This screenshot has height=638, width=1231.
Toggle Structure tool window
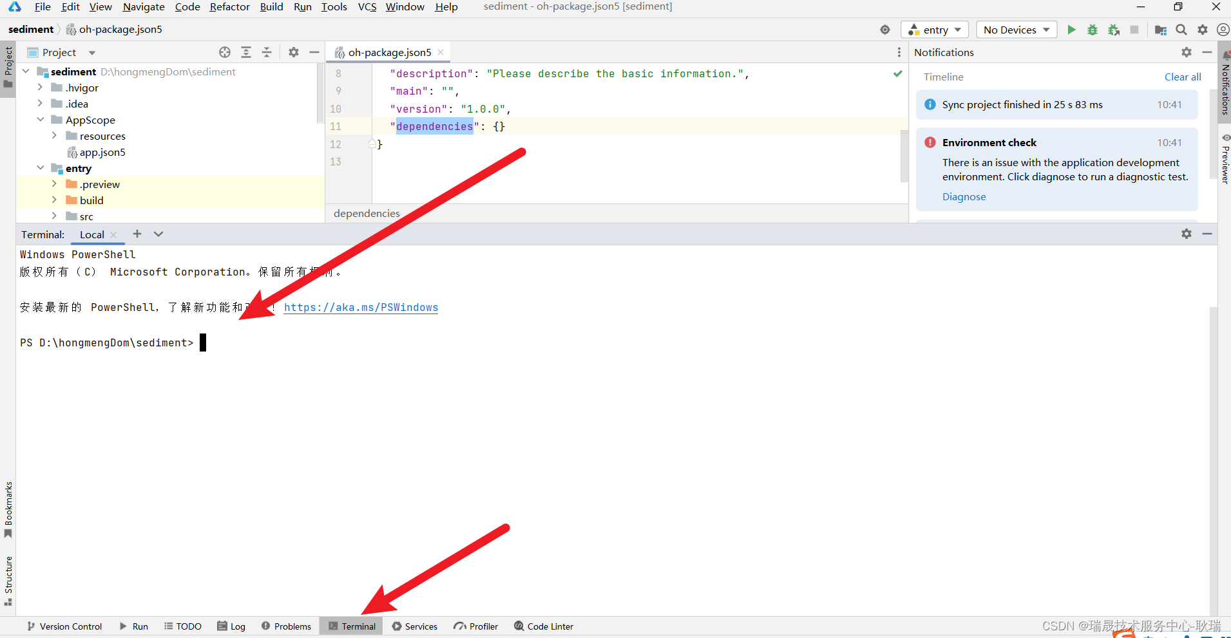click(x=8, y=581)
